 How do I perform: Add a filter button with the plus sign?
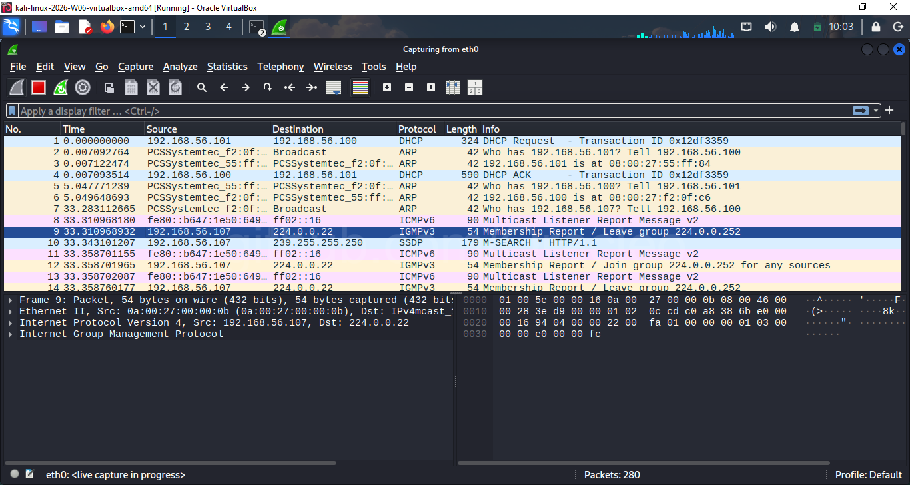click(889, 111)
